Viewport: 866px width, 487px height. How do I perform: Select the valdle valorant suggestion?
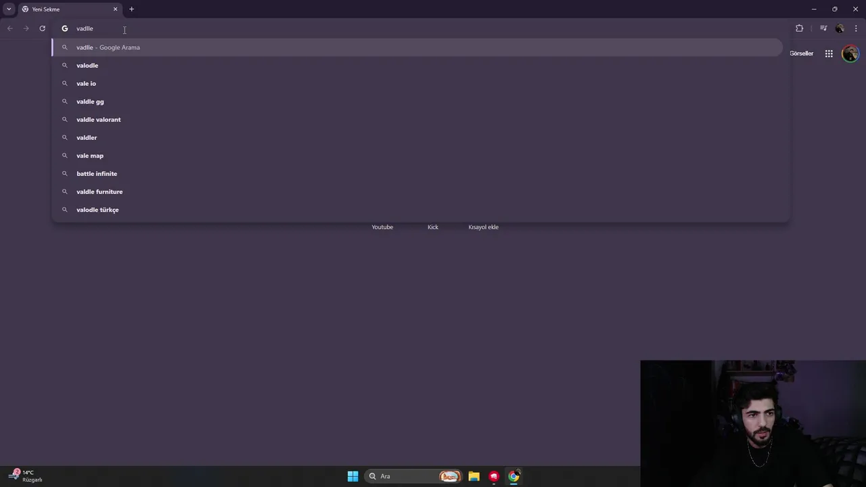tap(417, 120)
